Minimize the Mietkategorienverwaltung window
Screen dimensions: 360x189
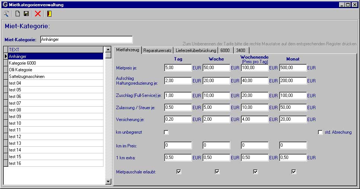pyautogui.click(x=342, y=5)
